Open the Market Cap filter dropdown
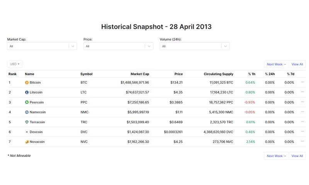309x185 pixels. 42,46
